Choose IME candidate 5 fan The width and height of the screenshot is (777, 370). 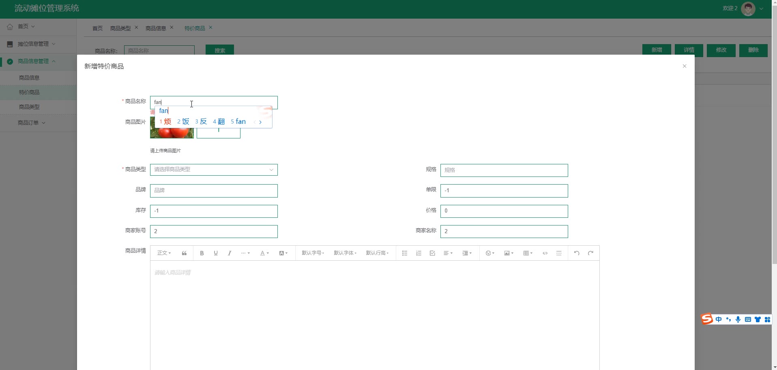point(238,121)
